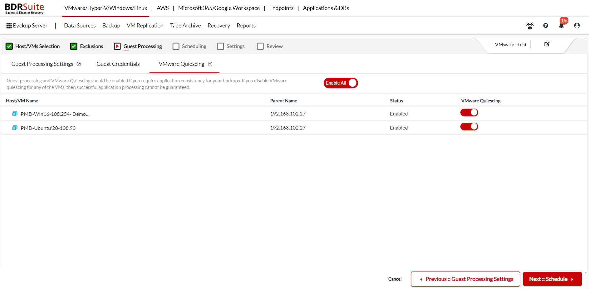Screen dimensions: 589x289
Task: Switch to Microsoft 365/Google Workspace tab
Action: point(219,8)
